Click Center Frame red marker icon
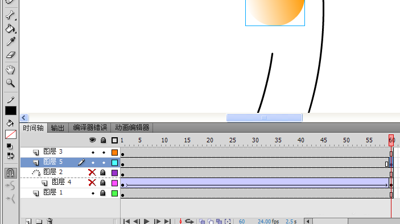400x224 pixels. (x=180, y=221)
